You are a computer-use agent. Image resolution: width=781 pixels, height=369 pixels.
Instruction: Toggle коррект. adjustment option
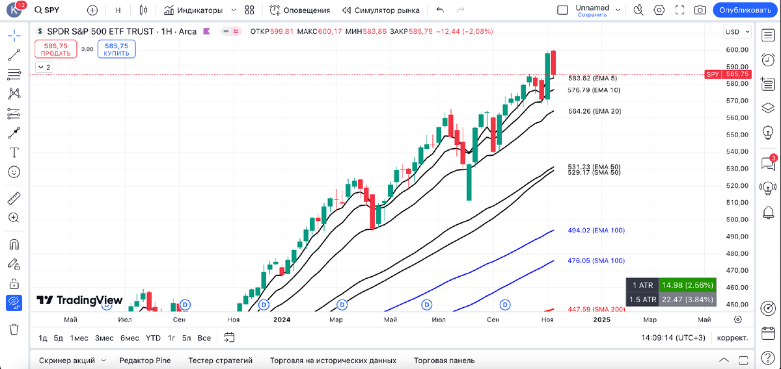[x=732, y=338]
